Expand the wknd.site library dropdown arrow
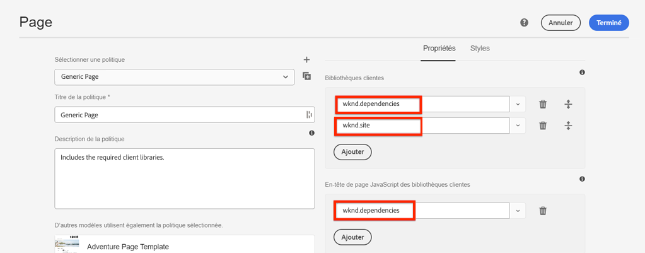 click(x=518, y=126)
